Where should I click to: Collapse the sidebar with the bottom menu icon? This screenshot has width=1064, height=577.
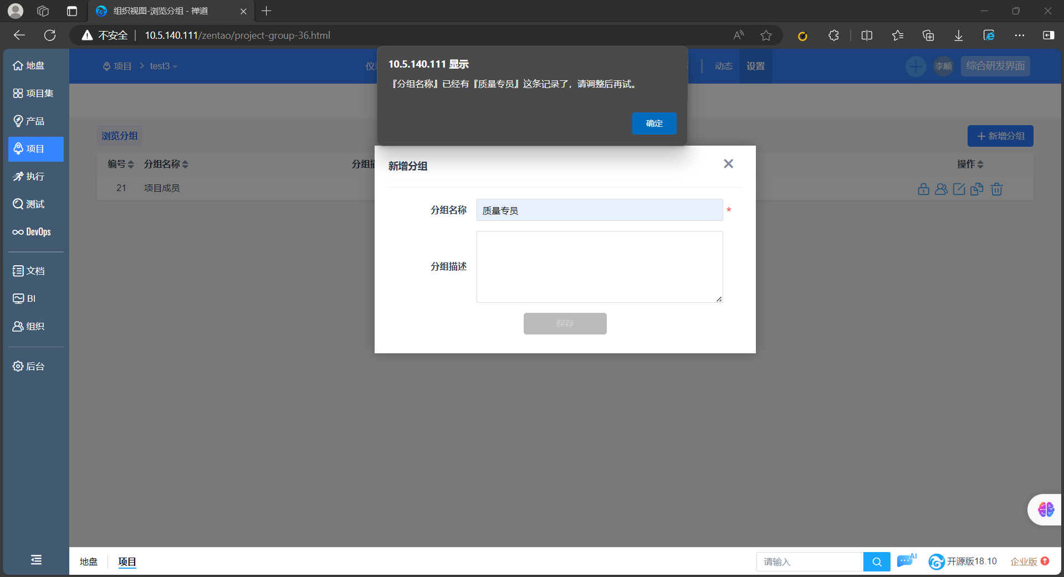tap(36, 560)
